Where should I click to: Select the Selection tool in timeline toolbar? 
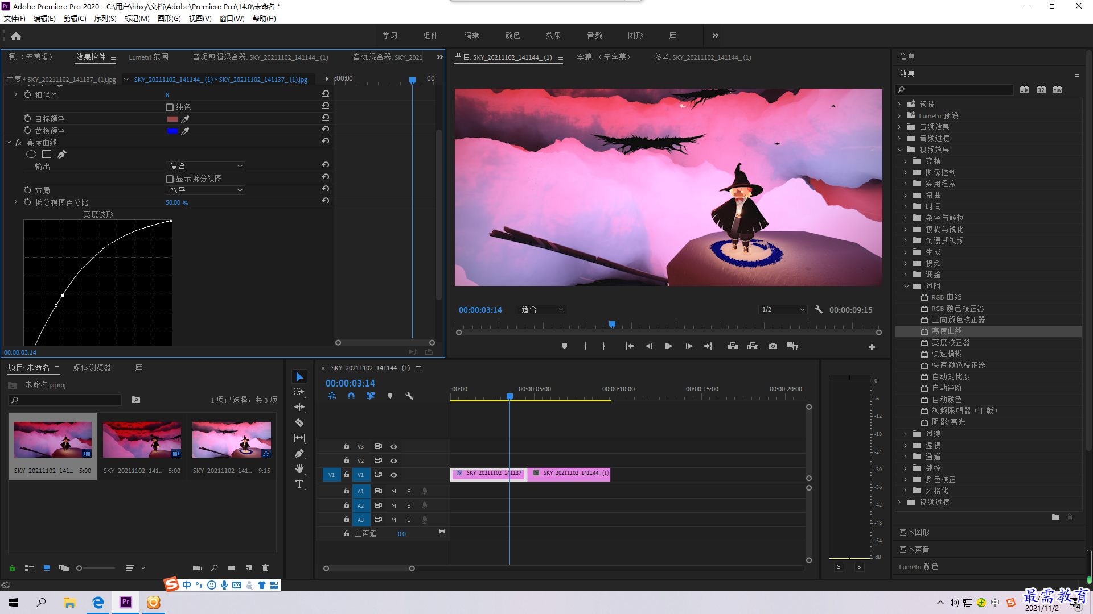point(299,377)
